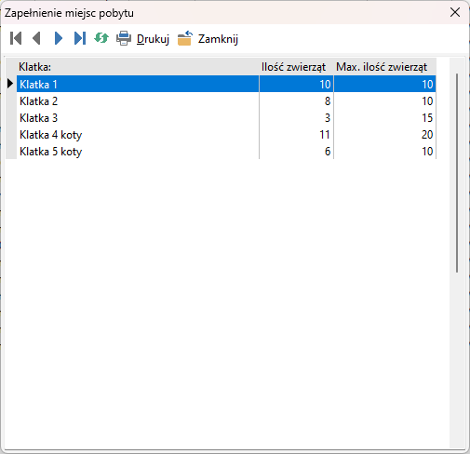This screenshot has height=454, width=470.
Task: Jump to the last record
Action: pyautogui.click(x=80, y=38)
